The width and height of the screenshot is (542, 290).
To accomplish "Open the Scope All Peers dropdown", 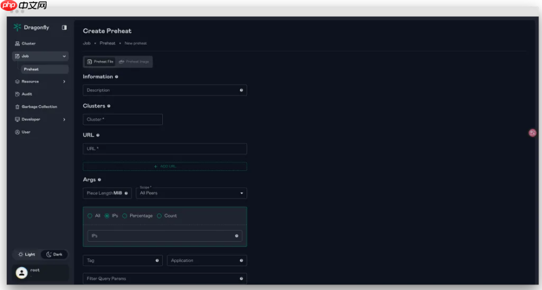I will [191, 193].
